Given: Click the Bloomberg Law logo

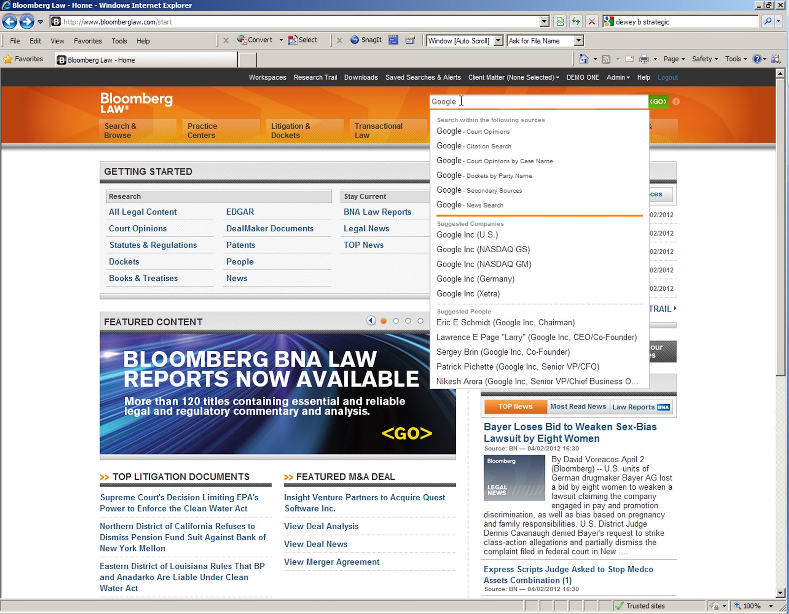Looking at the screenshot, I should (137, 103).
